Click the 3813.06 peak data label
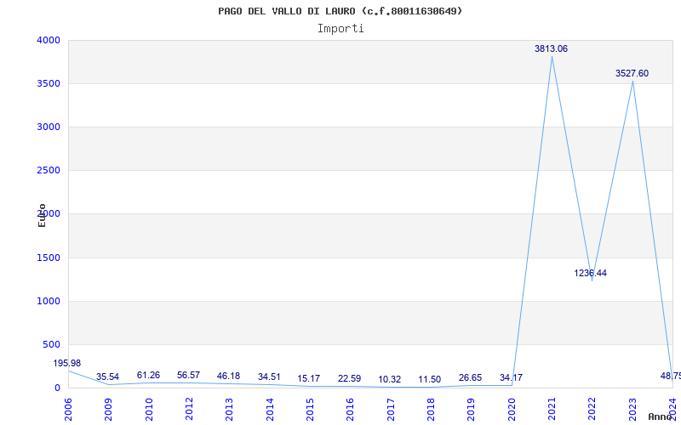The width and height of the screenshot is (681, 425). (x=551, y=49)
